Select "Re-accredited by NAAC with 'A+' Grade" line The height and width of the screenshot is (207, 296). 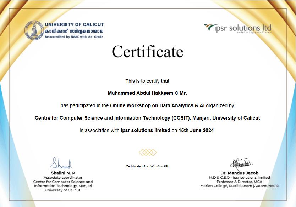(74, 37)
